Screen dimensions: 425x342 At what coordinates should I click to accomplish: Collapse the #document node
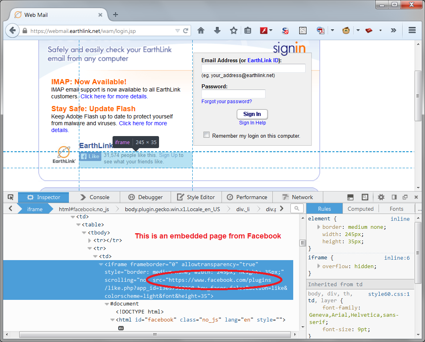pyautogui.click(x=107, y=304)
